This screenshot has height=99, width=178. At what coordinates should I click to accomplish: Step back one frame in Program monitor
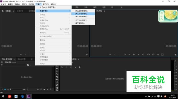[x=130, y=55]
